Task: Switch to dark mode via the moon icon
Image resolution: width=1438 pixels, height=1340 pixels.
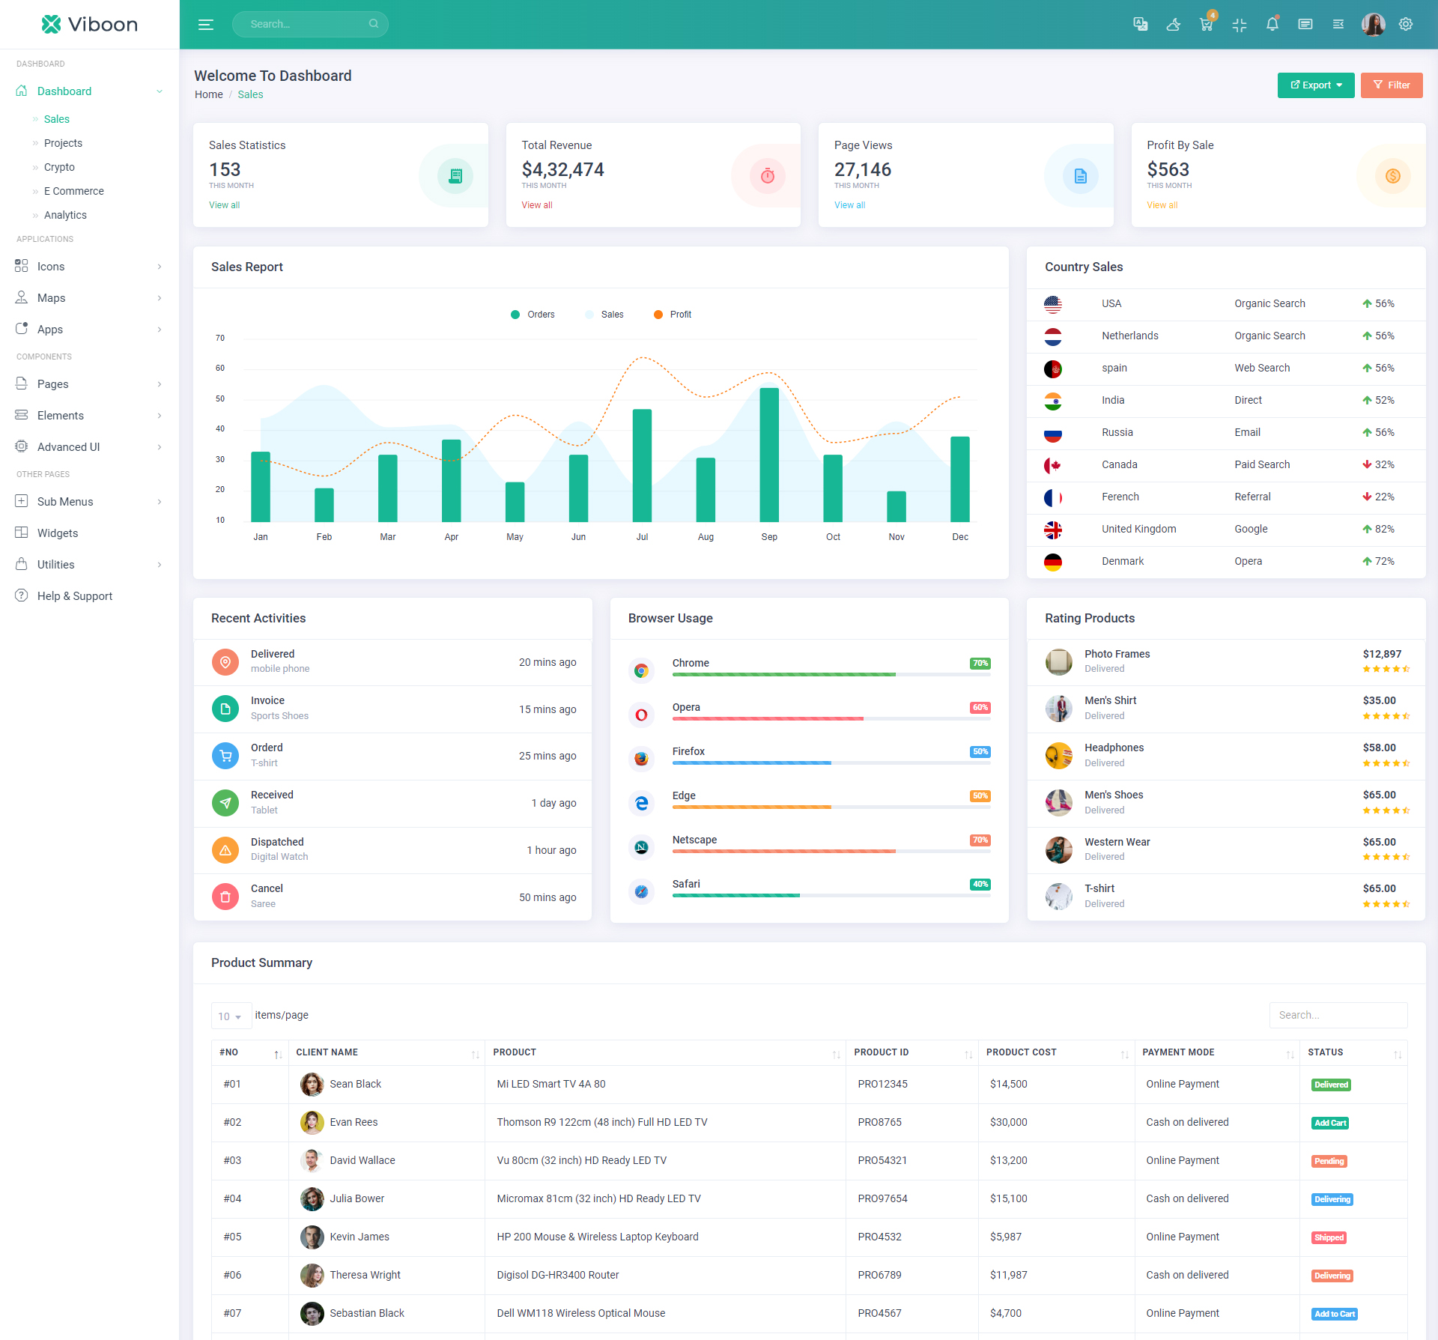Action: click(x=1174, y=24)
